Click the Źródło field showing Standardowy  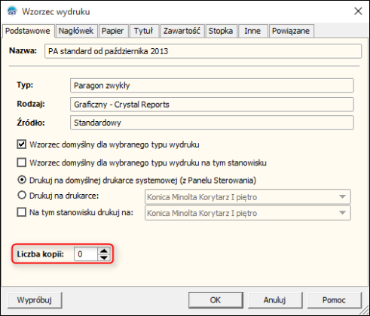[212, 123]
